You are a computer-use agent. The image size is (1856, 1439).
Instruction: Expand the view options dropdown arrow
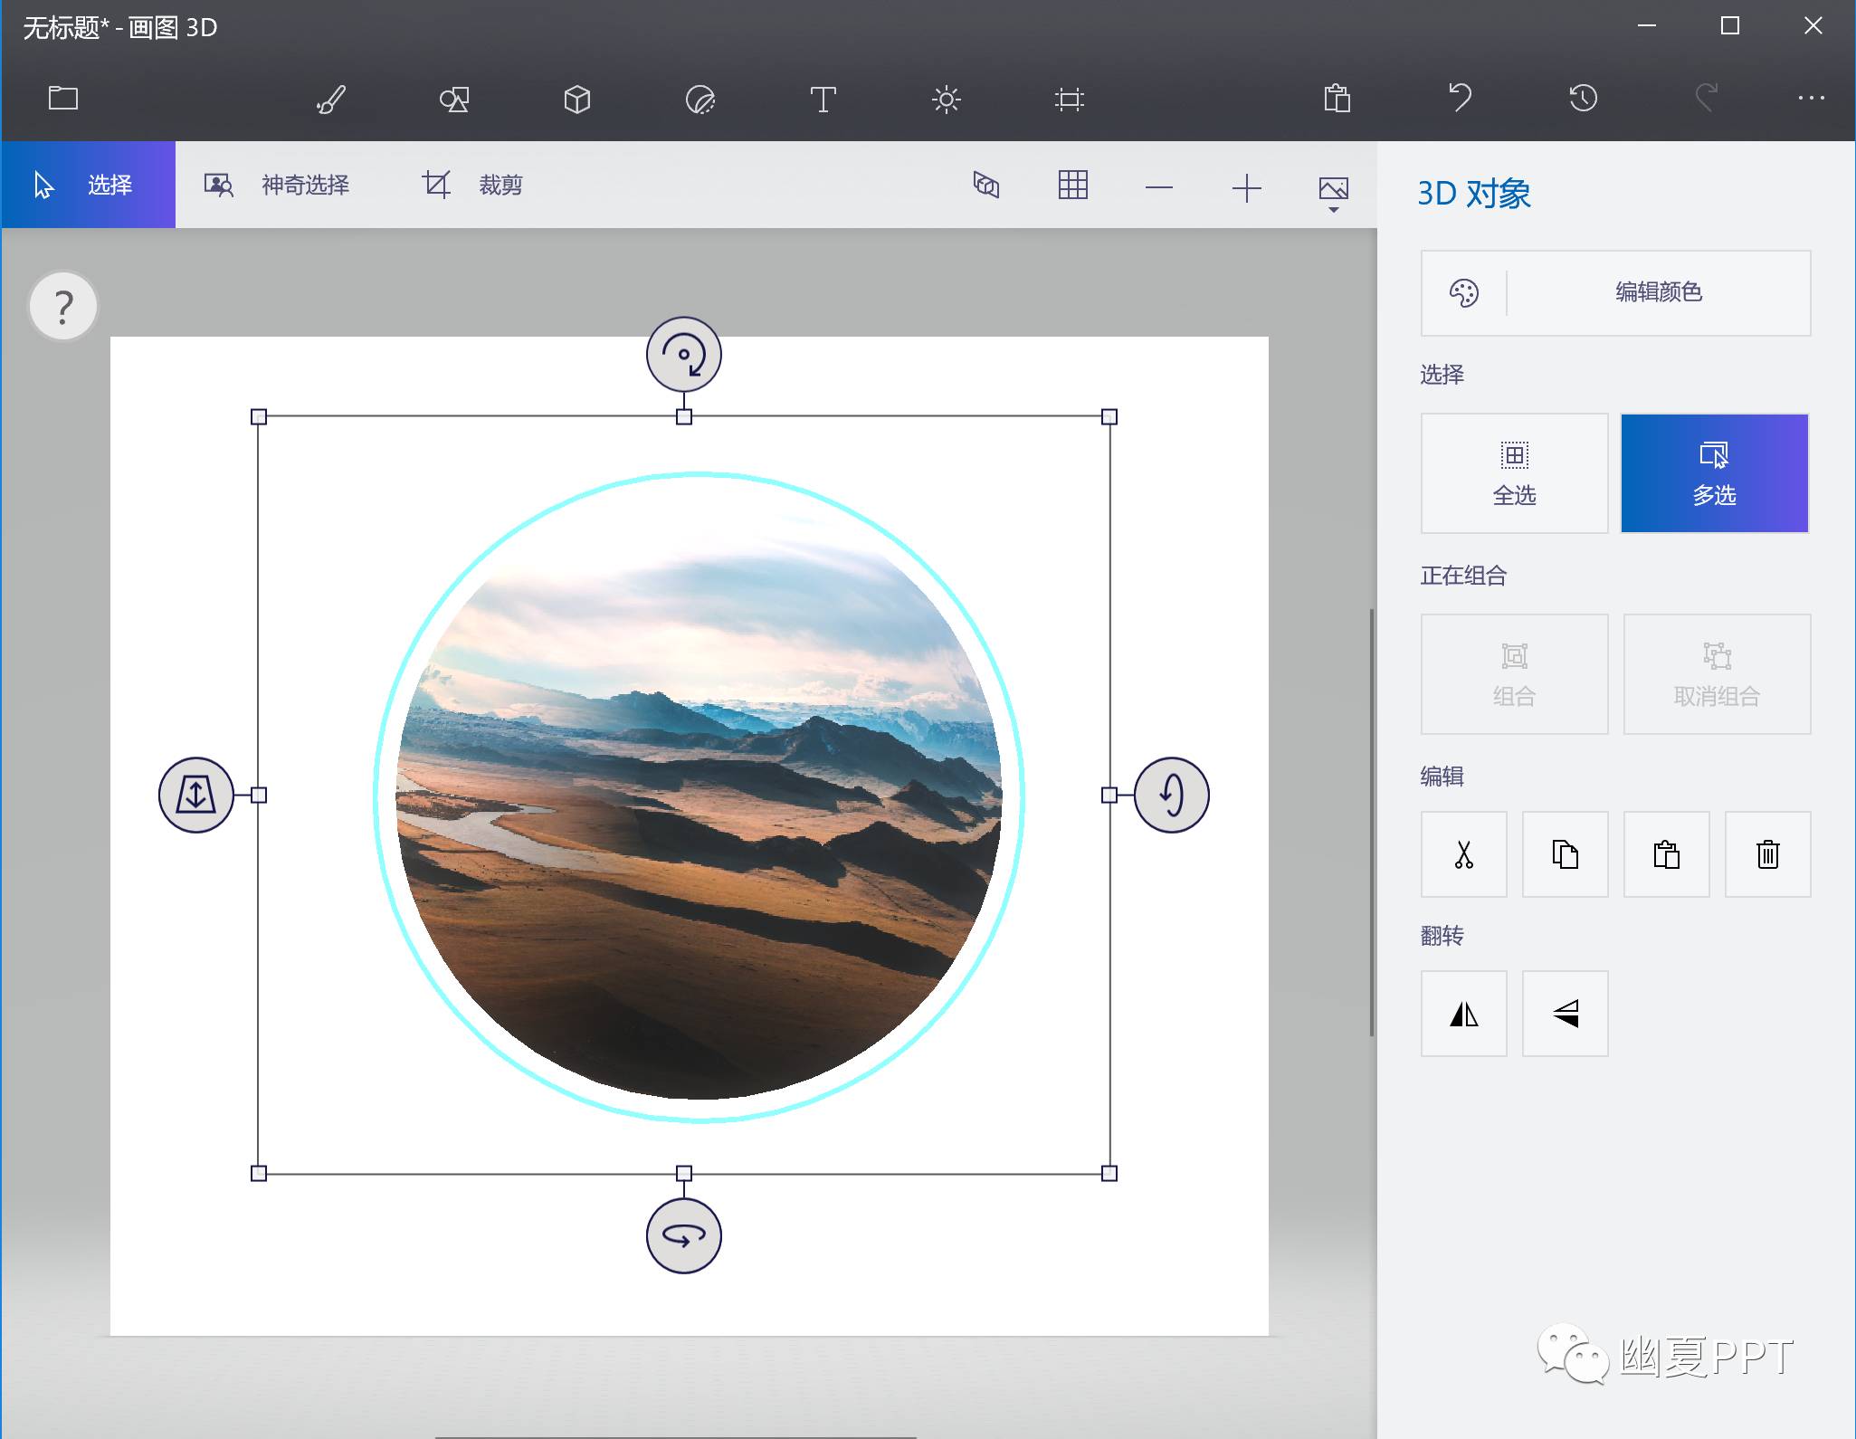pyautogui.click(x=1333, y=209)
